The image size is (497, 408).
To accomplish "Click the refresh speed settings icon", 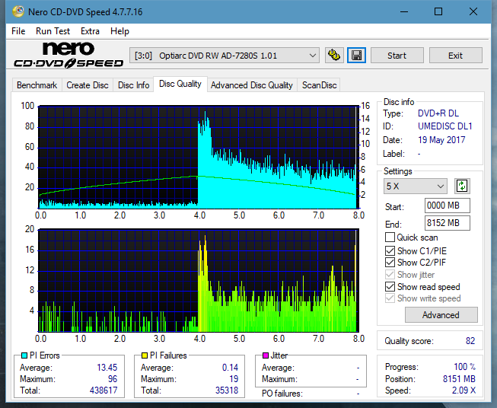I will pos(462,186).
